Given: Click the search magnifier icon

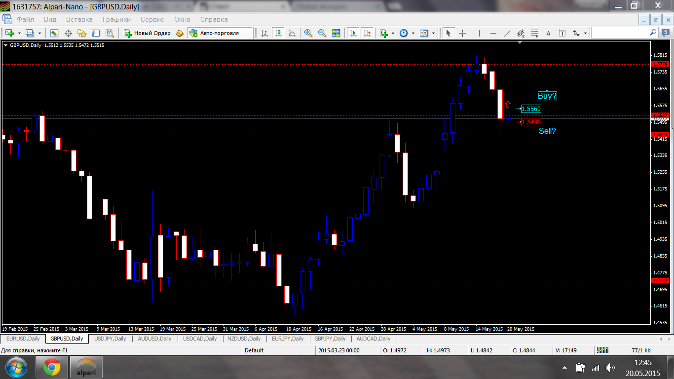Looking at the screenshot, I should pyautogui.click(x=653, y=33).
